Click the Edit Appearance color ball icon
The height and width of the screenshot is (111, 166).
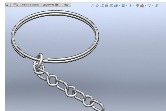click(x=137, y=5)
